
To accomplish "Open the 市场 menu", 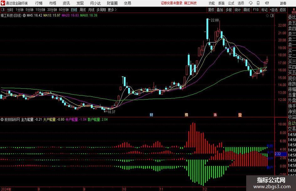I will click(x=53, y=3).
